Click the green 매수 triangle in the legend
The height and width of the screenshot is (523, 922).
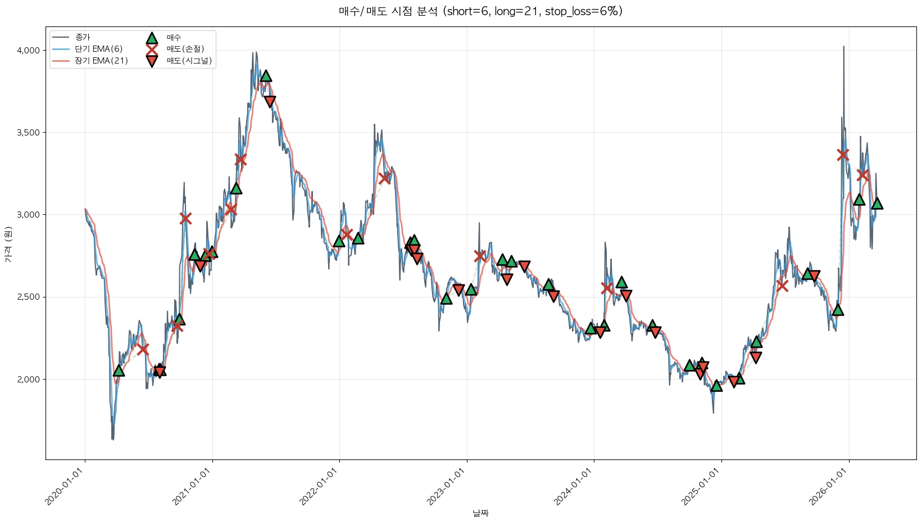point(152,38)
